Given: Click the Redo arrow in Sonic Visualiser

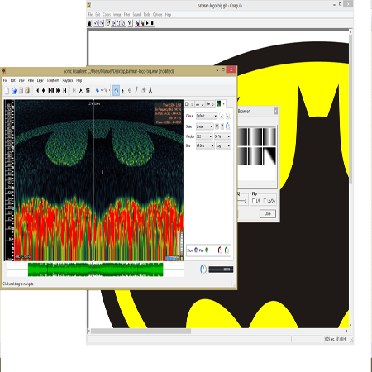Looking at the screenshot, I should [106, 90].
